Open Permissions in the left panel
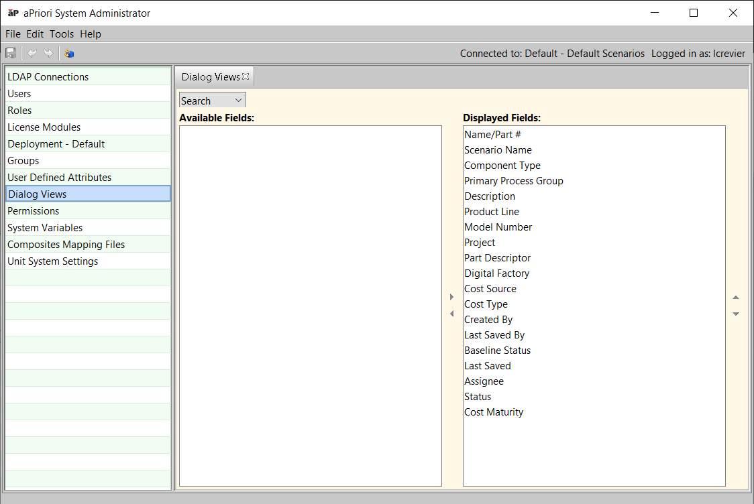The height and width of the screenshot is (504, 754). point(34,211)
